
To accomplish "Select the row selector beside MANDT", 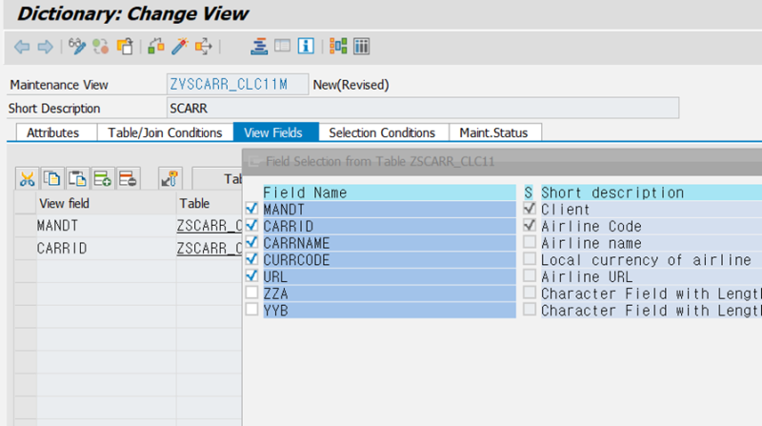I will tap(26, 226).
